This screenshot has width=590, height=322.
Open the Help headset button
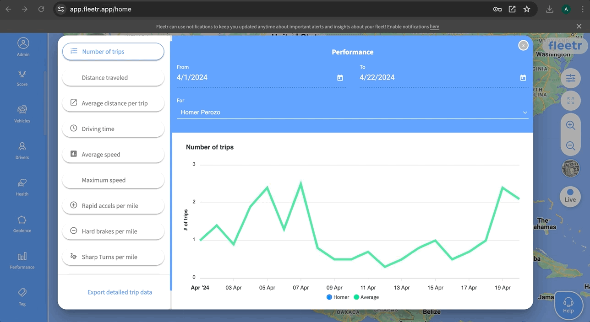[568, 305]
